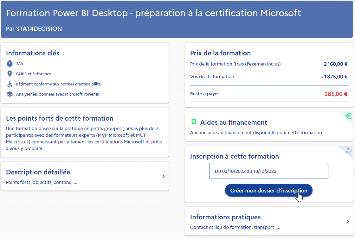This screenshot has height=239, width=355.
Task: Click the user checkmark icon on Inscription card
Action: coord(348,150)
